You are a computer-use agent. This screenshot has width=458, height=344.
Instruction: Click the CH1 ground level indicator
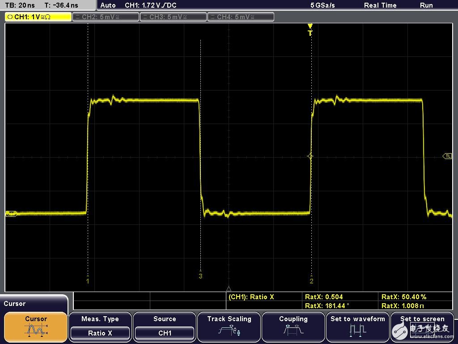coord(11,214)
